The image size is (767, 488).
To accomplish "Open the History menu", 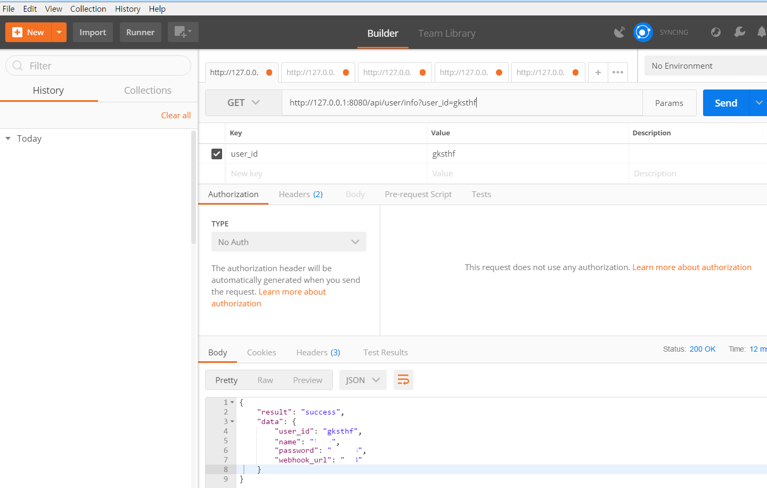I will tap(128, 9).
